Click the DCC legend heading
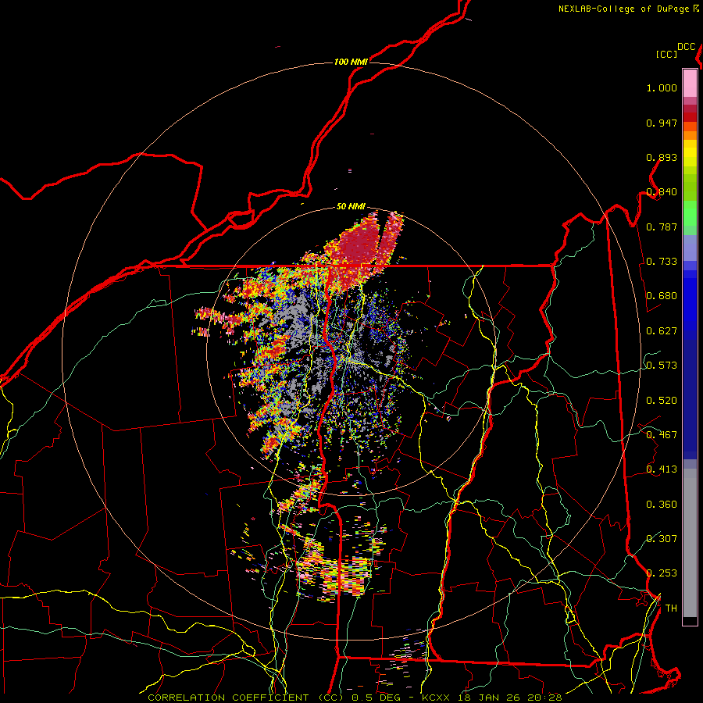Image resolution: width=703 pixels, height=703 pixels. (x=686, y=47)
